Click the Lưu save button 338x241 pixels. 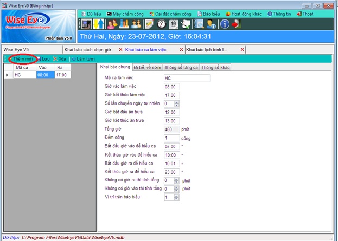tap(42, 58)
